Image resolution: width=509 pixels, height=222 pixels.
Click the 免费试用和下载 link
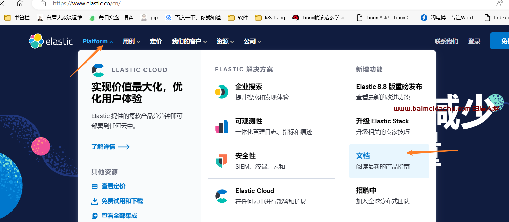[122, 201]
